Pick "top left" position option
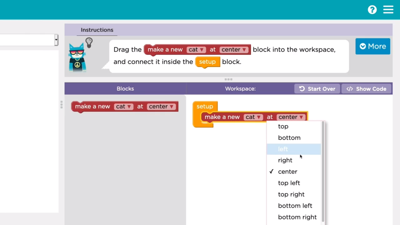 (x=289, y=183)
